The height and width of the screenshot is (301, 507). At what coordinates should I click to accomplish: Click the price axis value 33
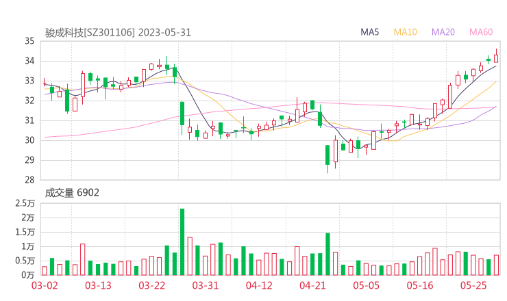[29, 81]
